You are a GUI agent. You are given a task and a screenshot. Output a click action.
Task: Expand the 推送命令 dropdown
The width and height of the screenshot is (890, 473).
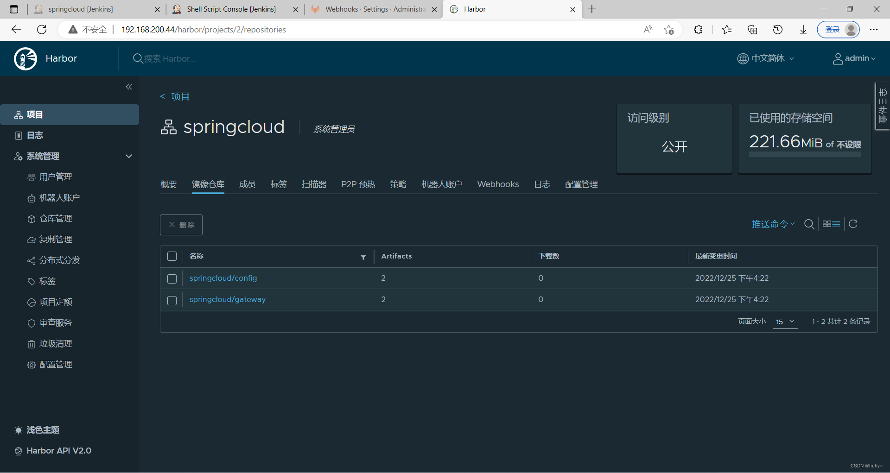pos(773,224)
